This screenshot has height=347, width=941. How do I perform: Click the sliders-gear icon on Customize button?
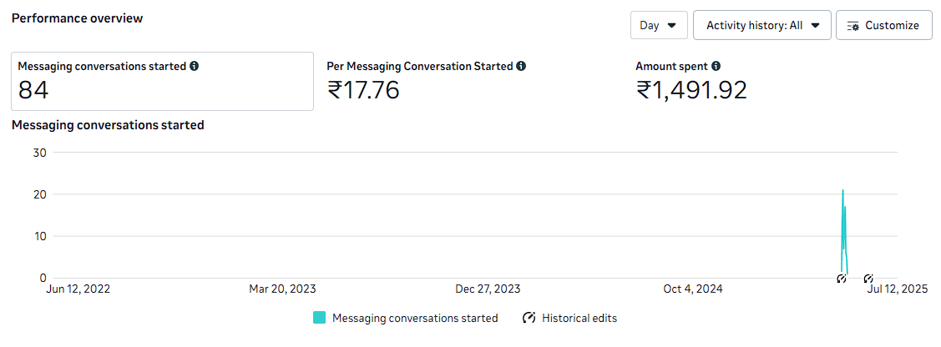[853, 26]
